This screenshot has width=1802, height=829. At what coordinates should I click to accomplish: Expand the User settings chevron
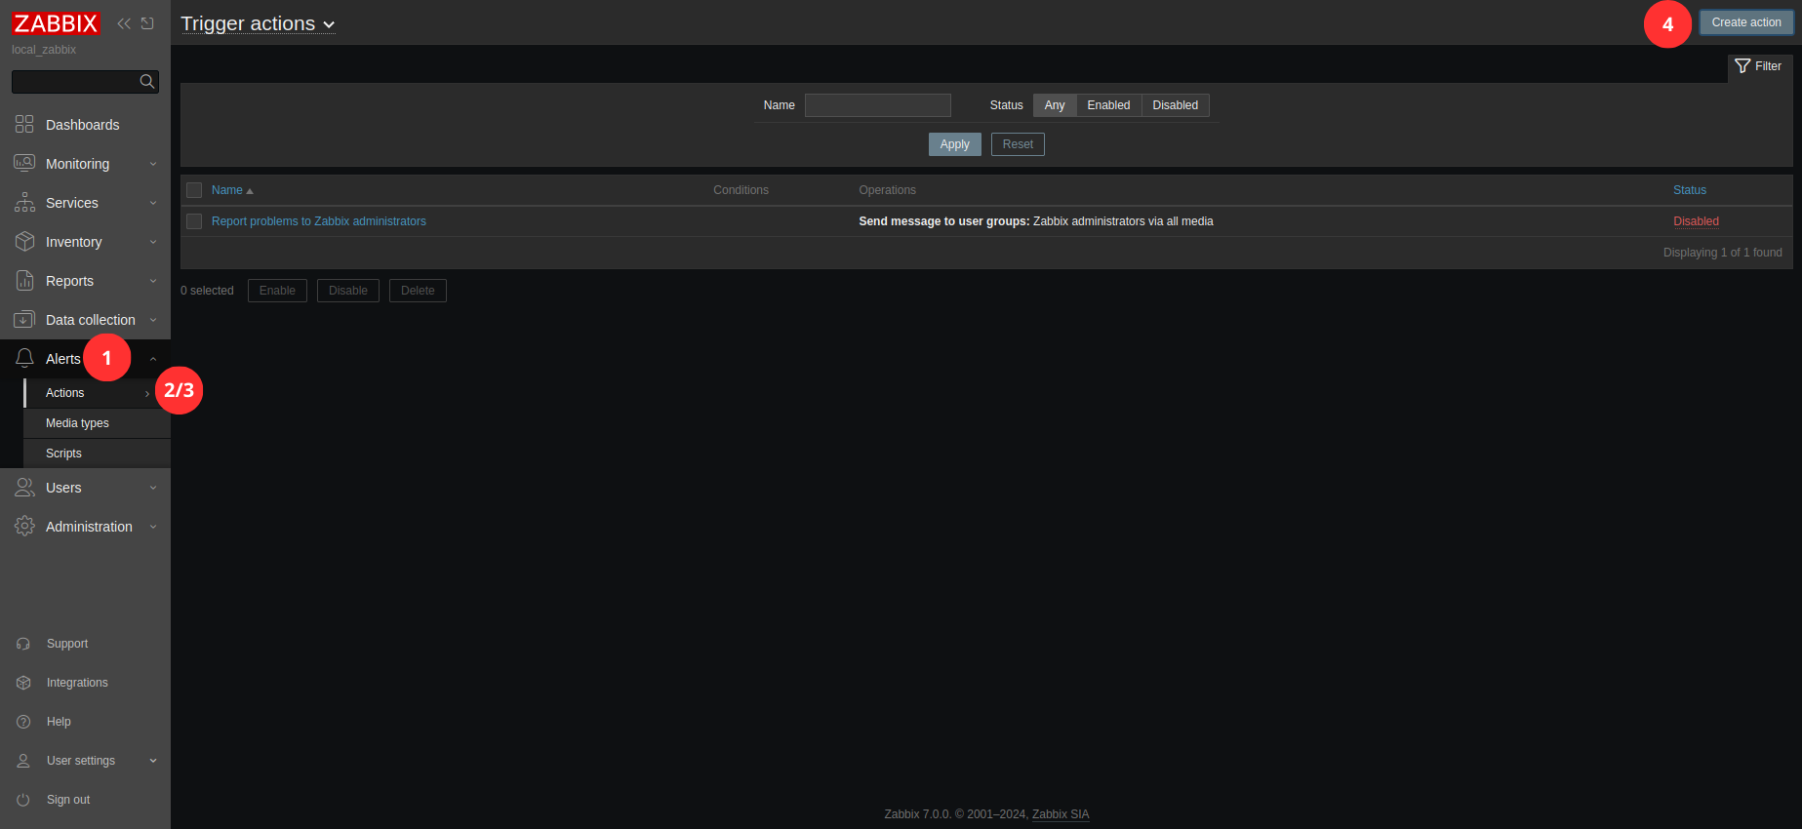[153, 761]
